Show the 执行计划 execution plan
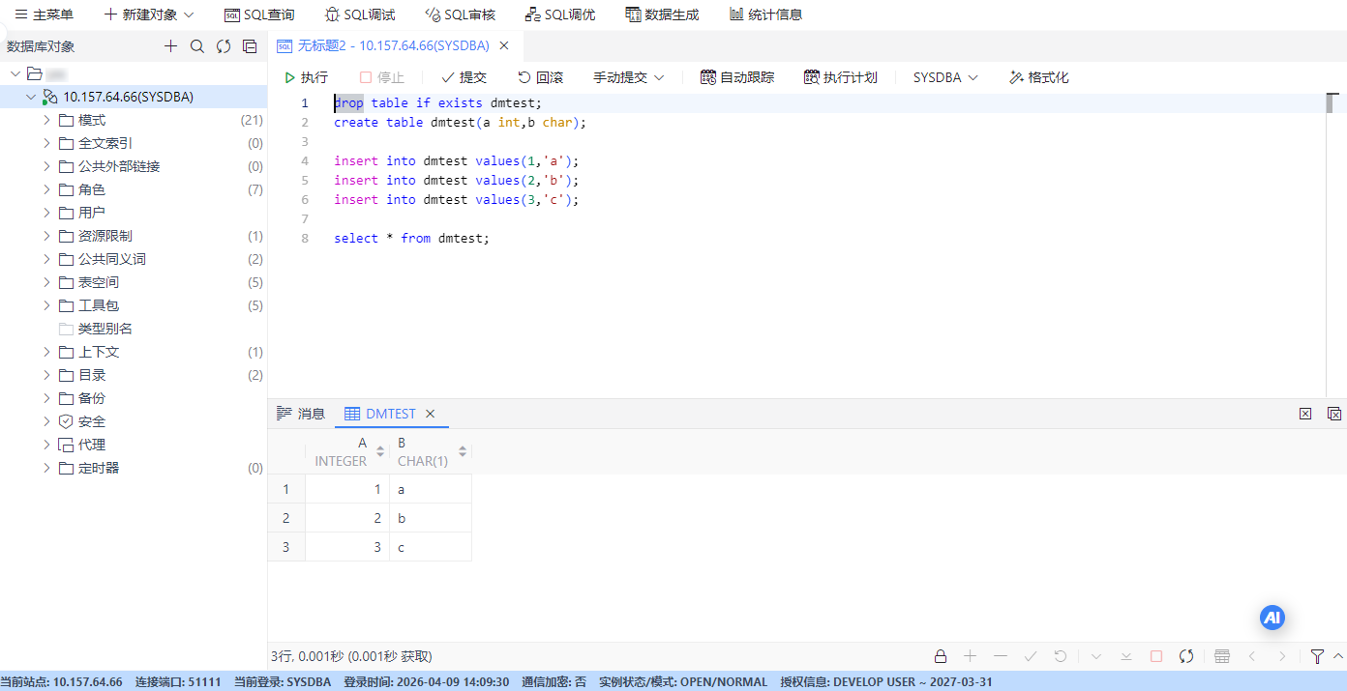The image size is (1347, 691). coord(841,77)
